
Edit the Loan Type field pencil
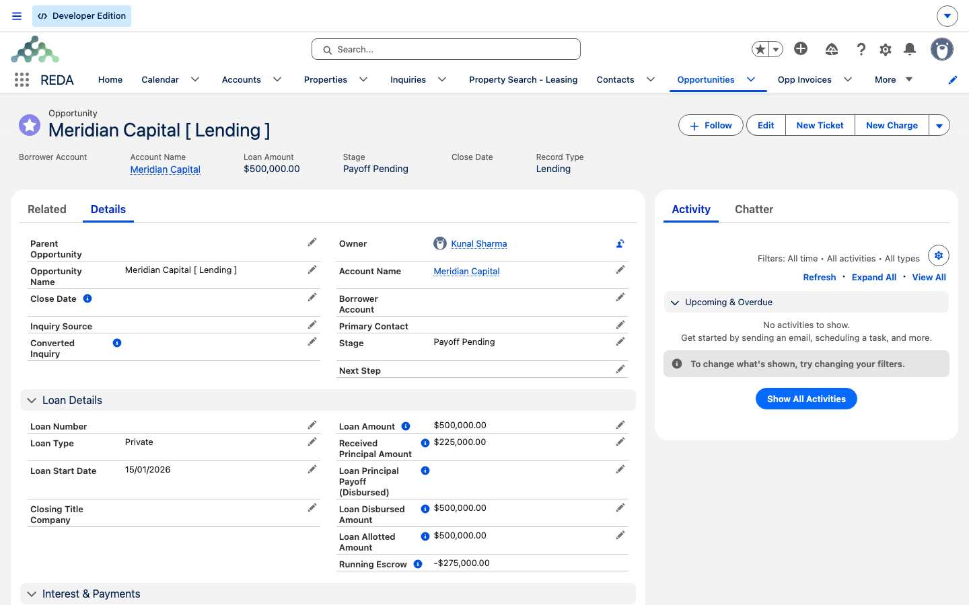312,442
